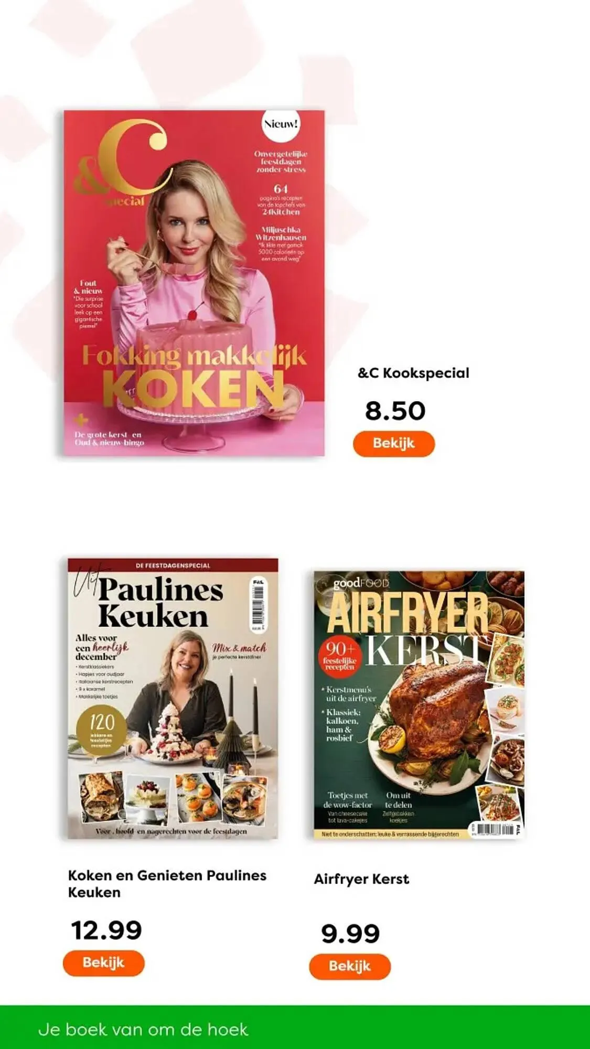Viewport: 590px width, 1049px height.
Task: Open the Paulines Keuken magazine cover
Action: point(173,699)
